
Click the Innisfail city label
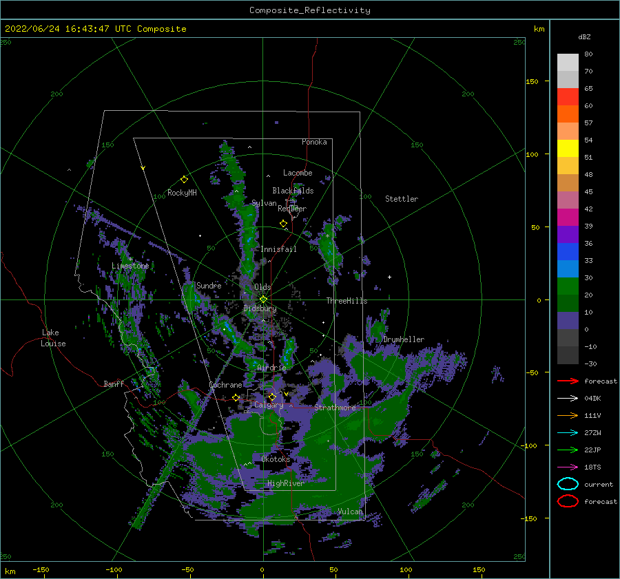[x=279, y=249]
